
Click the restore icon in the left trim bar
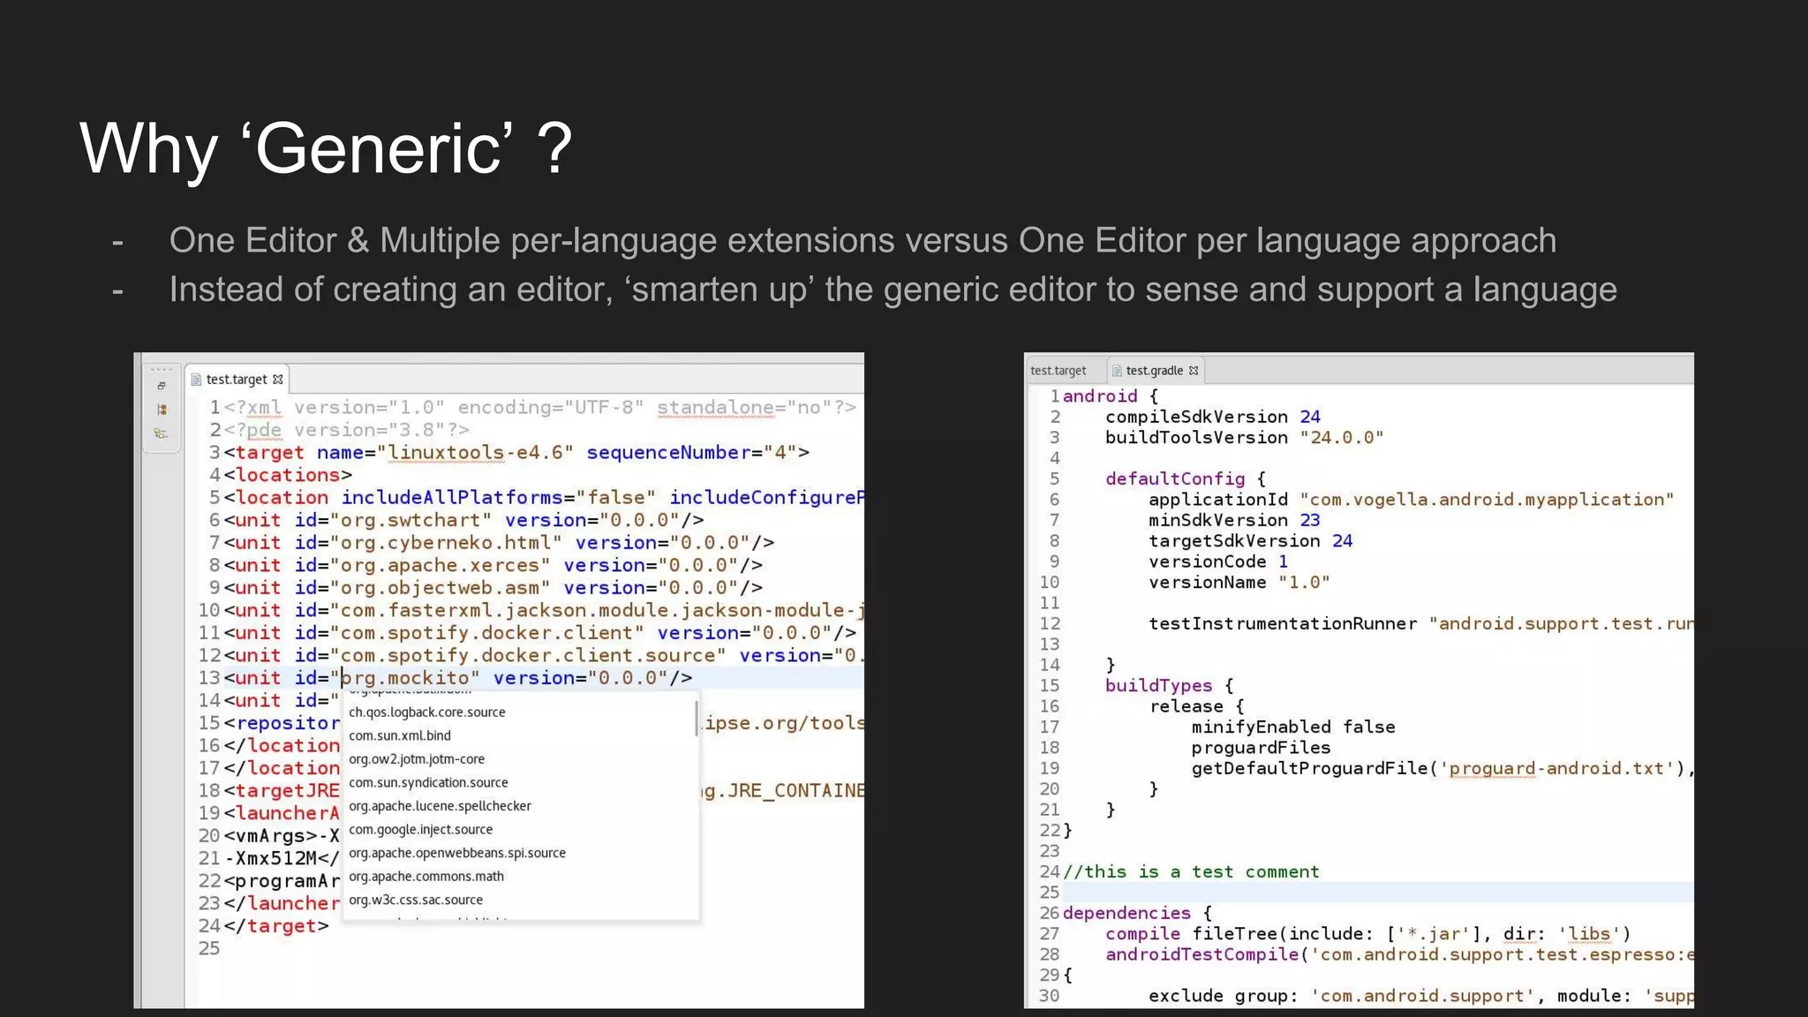pyautogui.click(x=161, y=386)
